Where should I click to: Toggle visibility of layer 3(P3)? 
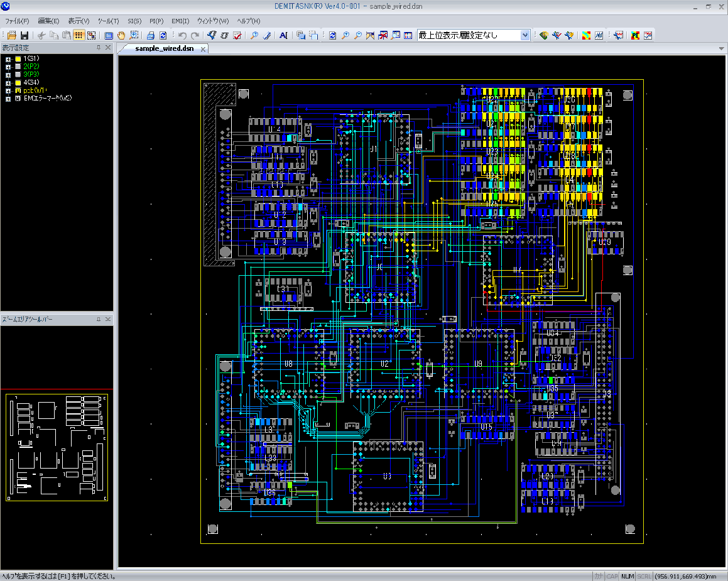(x=18, y=74)
